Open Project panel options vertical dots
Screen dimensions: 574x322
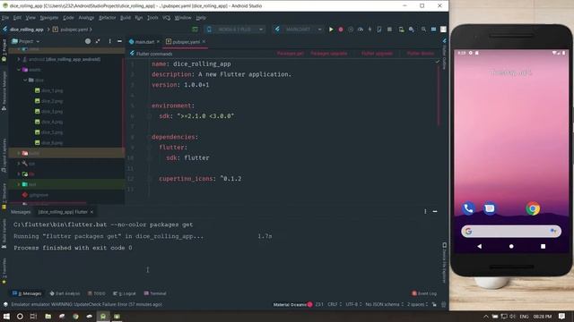point(109,41)
